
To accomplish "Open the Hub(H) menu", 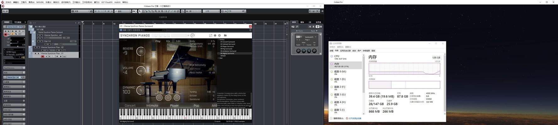I will 117,2.
